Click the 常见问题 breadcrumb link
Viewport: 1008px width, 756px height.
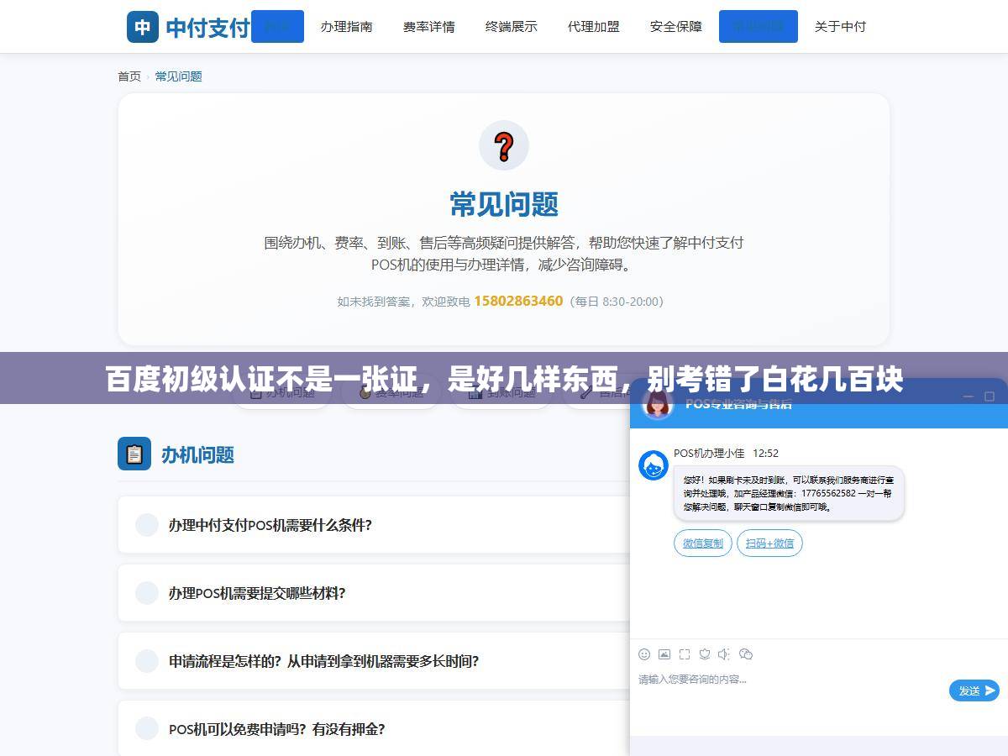[x=179, y=76]
